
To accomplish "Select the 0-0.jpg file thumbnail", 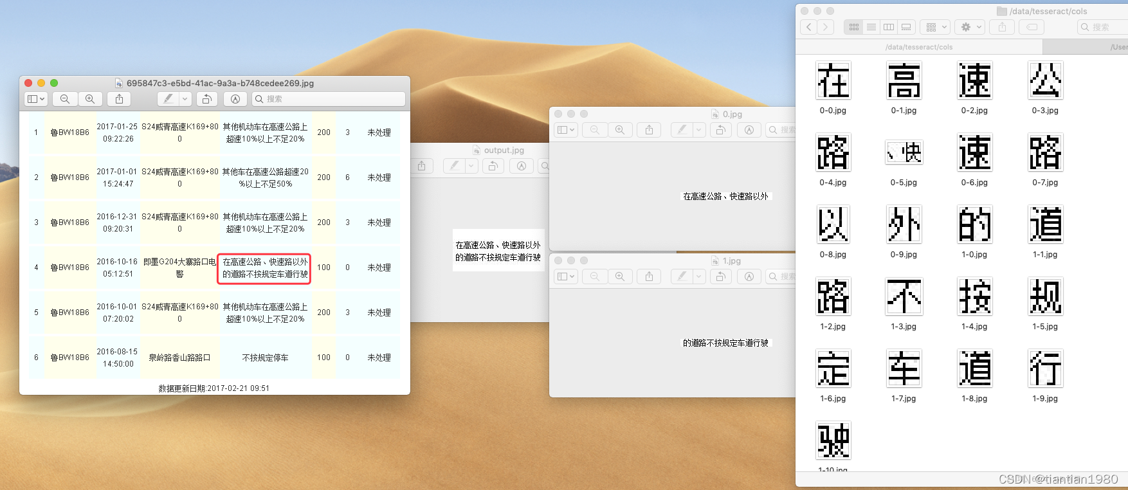I will coord(833,80).
